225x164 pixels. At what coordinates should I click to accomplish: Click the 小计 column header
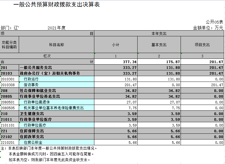point(116,45)
